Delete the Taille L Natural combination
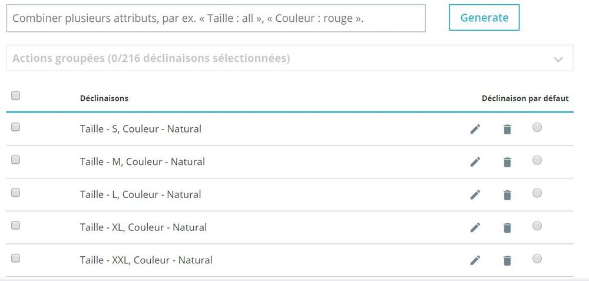 click(x=507, y=194)
